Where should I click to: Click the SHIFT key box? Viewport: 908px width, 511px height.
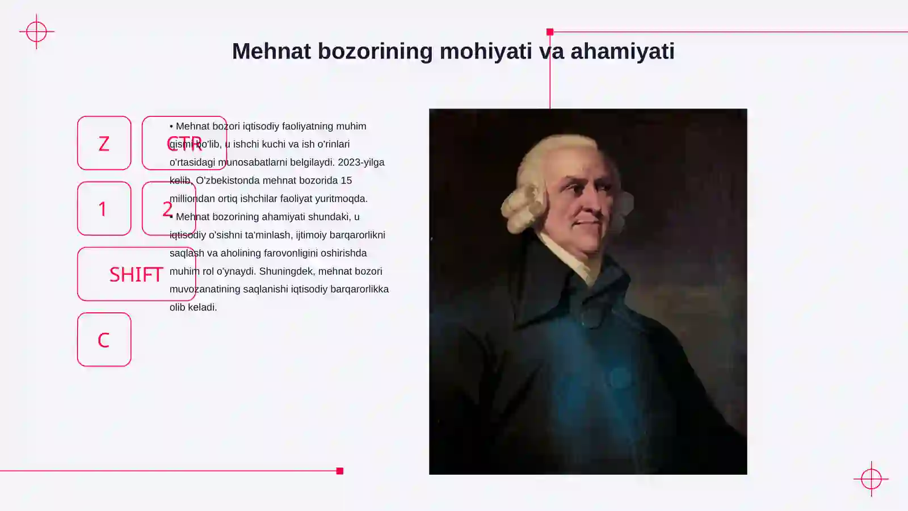coord(136,274)
